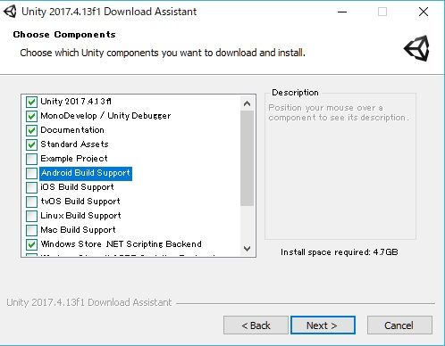Go back with the < Back button
445x346 pixels.
tap(256, 325)
